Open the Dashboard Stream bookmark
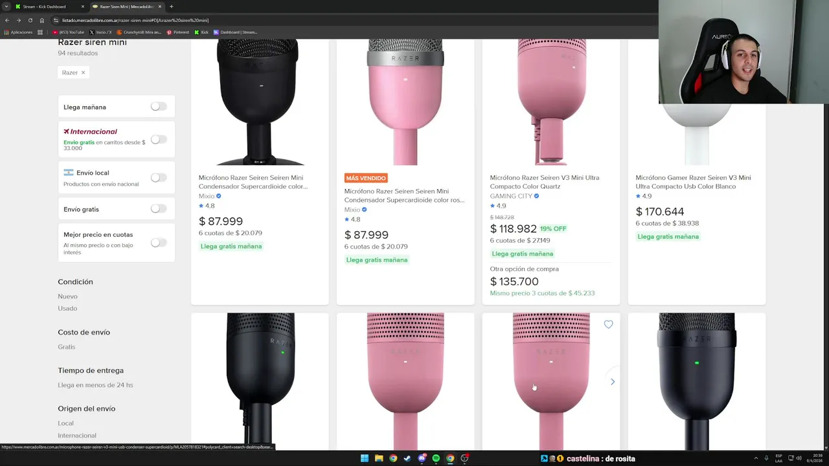829x466 pixels. click(x=236, y=32)
